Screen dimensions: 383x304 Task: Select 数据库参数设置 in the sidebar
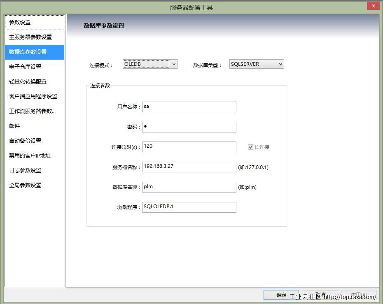click(x=35, y=52)
